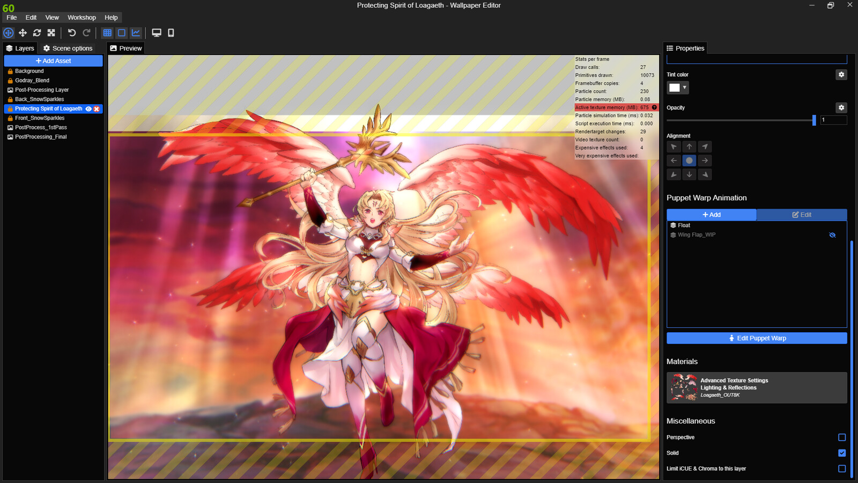Click the Opacity value input field
This screenshot has height=483, width=858.
[x=833, y=120]
